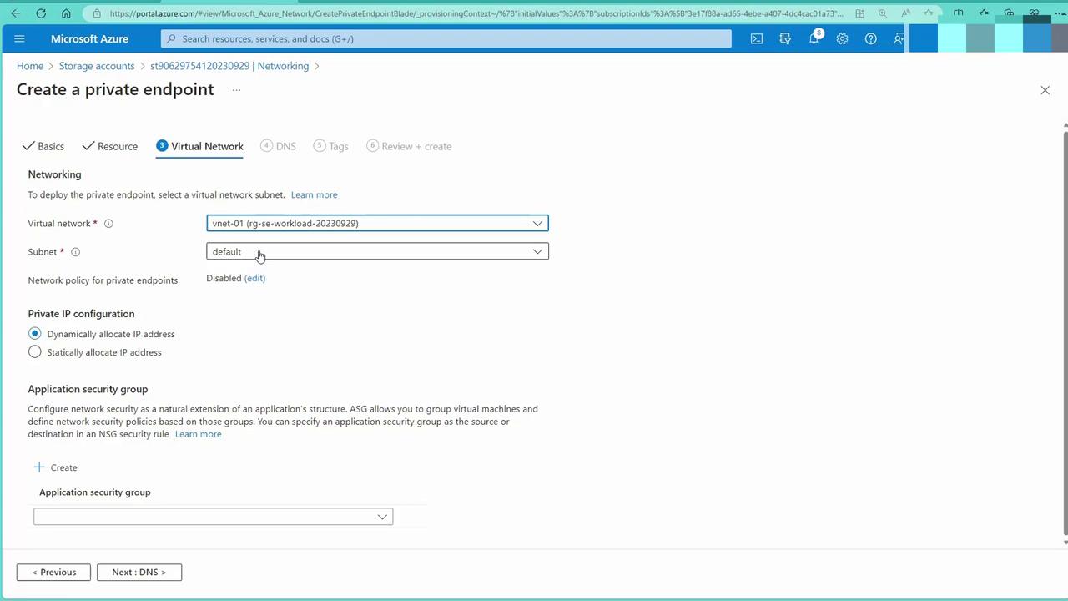Image resolution: width=1068 pixels, height=601 pixels.
Task: Select Dynamically allocate IP address
Action: tap(35, 334)
